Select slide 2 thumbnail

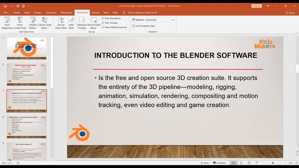pyautogui.click(x=27, y=75)
